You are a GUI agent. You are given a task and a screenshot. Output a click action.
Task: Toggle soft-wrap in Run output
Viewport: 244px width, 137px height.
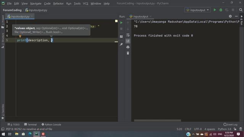[x=128, y=35]
